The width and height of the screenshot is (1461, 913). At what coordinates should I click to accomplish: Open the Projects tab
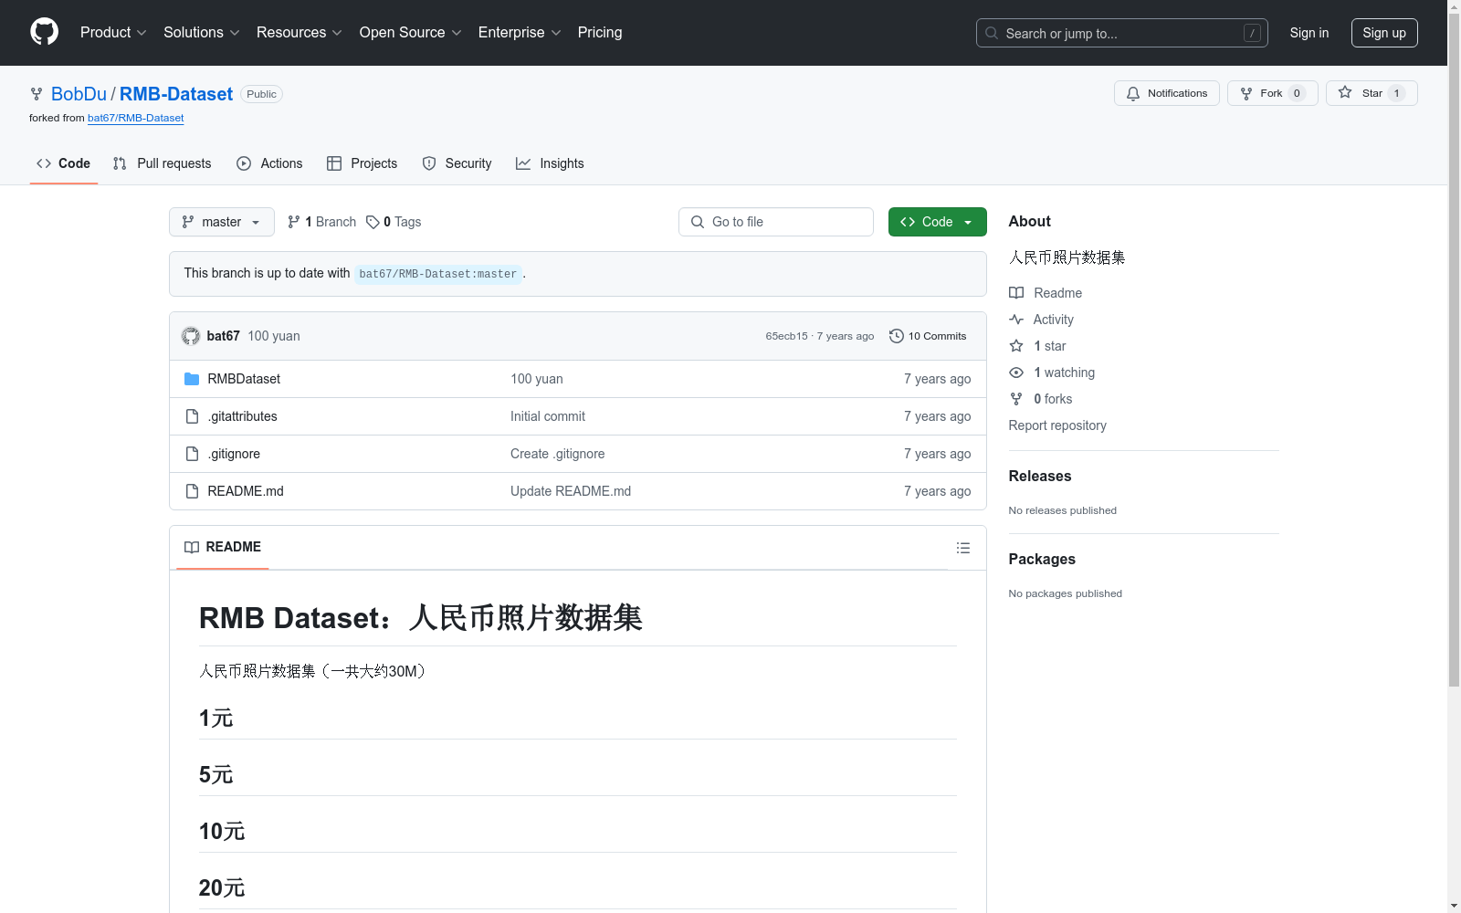[363, 163]
